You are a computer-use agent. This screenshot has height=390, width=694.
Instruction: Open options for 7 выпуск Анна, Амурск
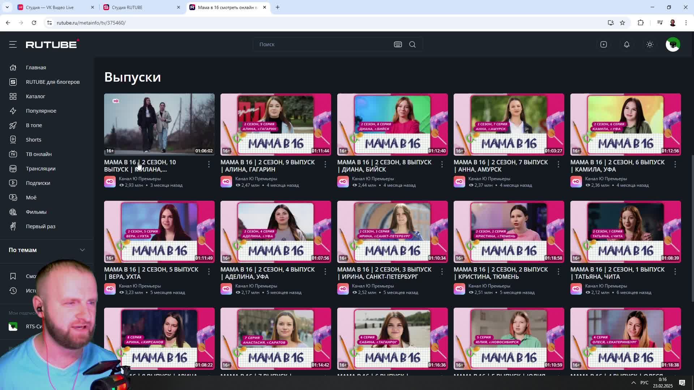pyautogui.click(x=558, y=164)
